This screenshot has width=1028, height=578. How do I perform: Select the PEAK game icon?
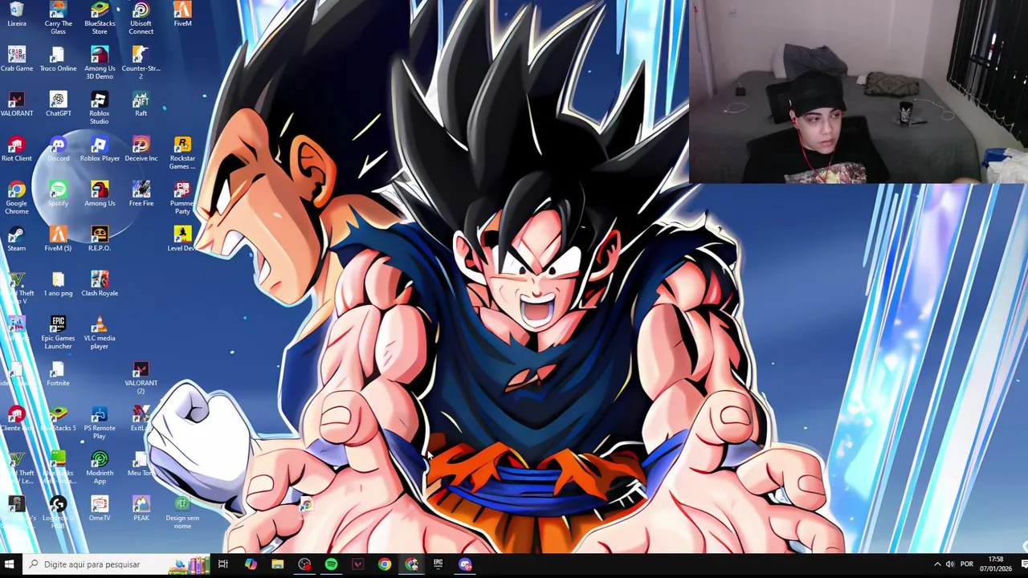point(141,509)
